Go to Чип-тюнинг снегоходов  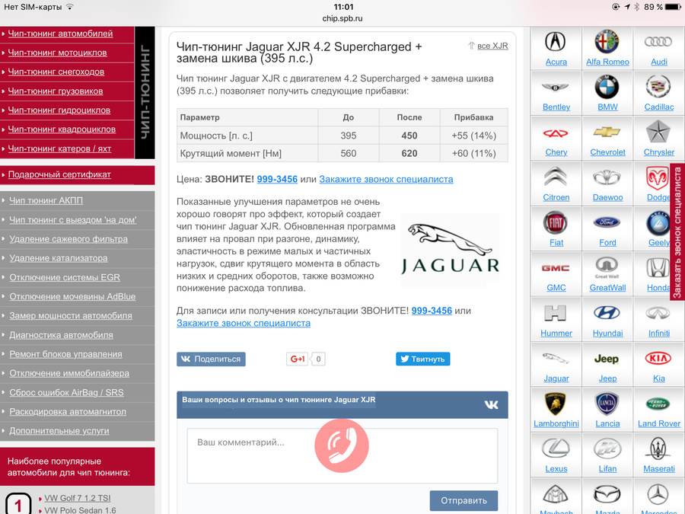pyautogui.click(x=56, y=72)
